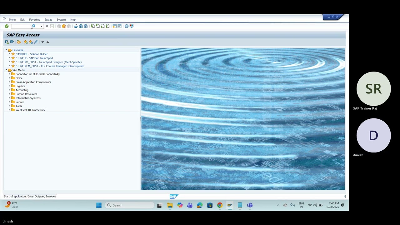Screen dimensions: 400x225
Task: Click the taskbar Search box
Action: coord(130,205)
